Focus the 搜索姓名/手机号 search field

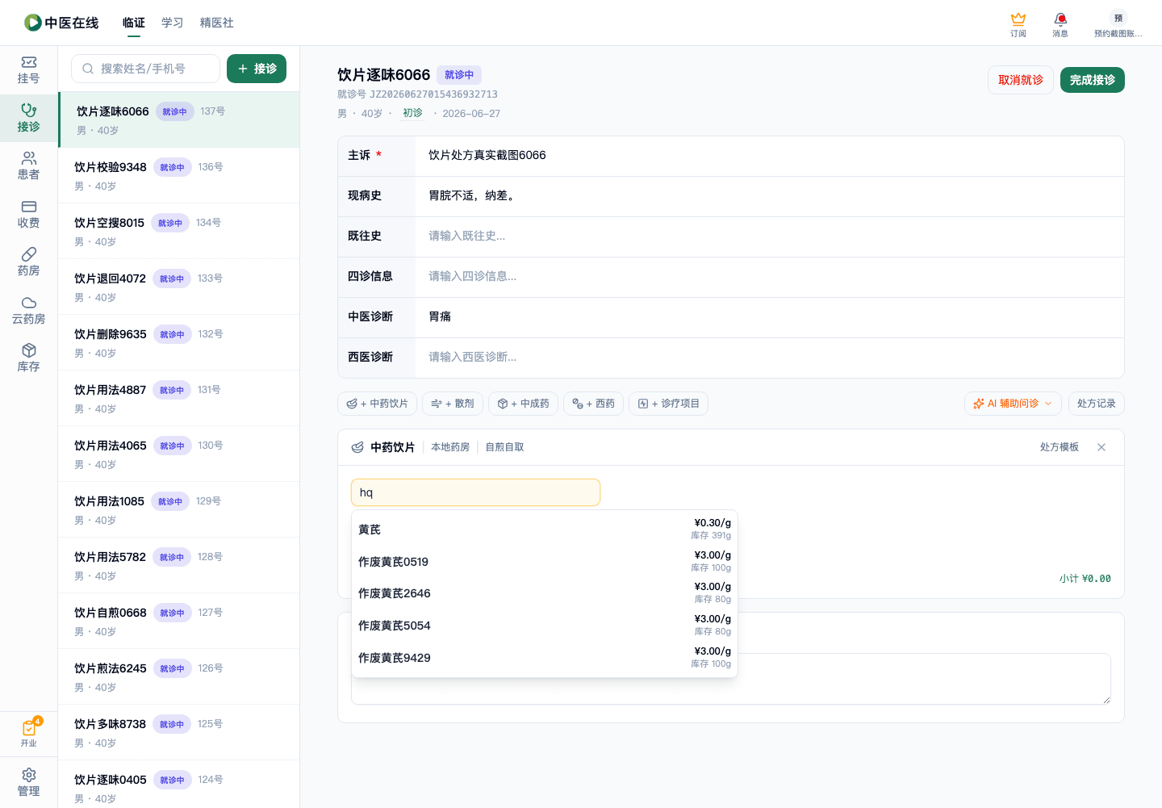click(145, 69)
